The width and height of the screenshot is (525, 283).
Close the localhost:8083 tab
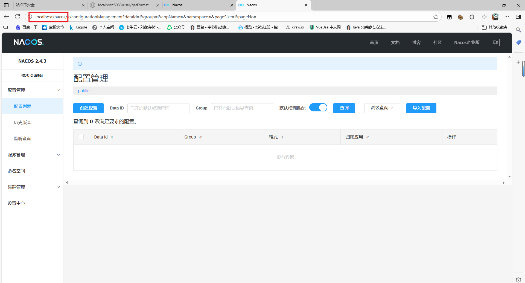pyautogui.click(x=157, y=5)
